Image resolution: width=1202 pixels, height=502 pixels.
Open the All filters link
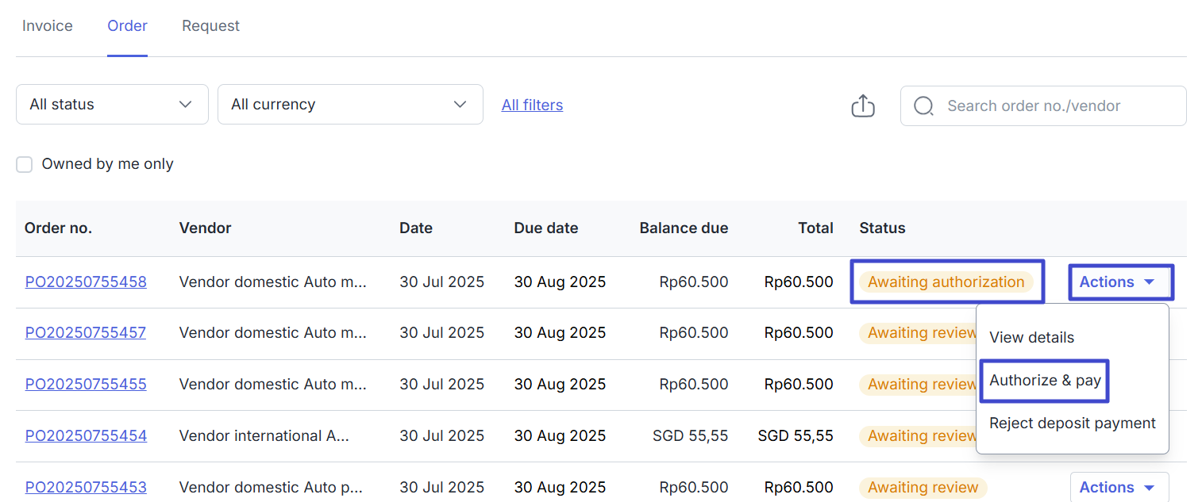pyautogui.click(x=532, y=105)
